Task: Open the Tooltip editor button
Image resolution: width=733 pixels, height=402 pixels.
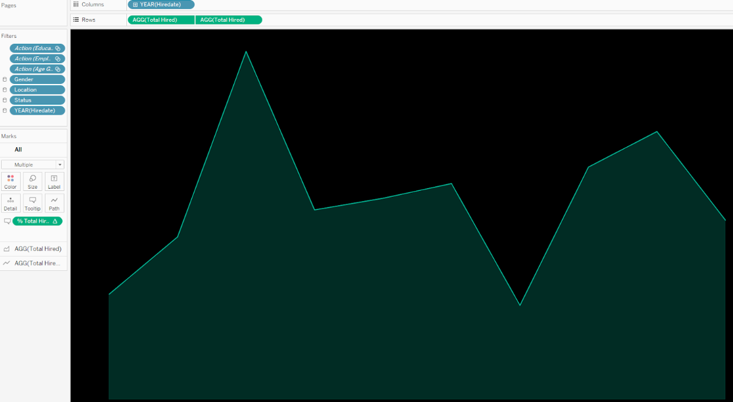Action: click(x=32, y=203)
